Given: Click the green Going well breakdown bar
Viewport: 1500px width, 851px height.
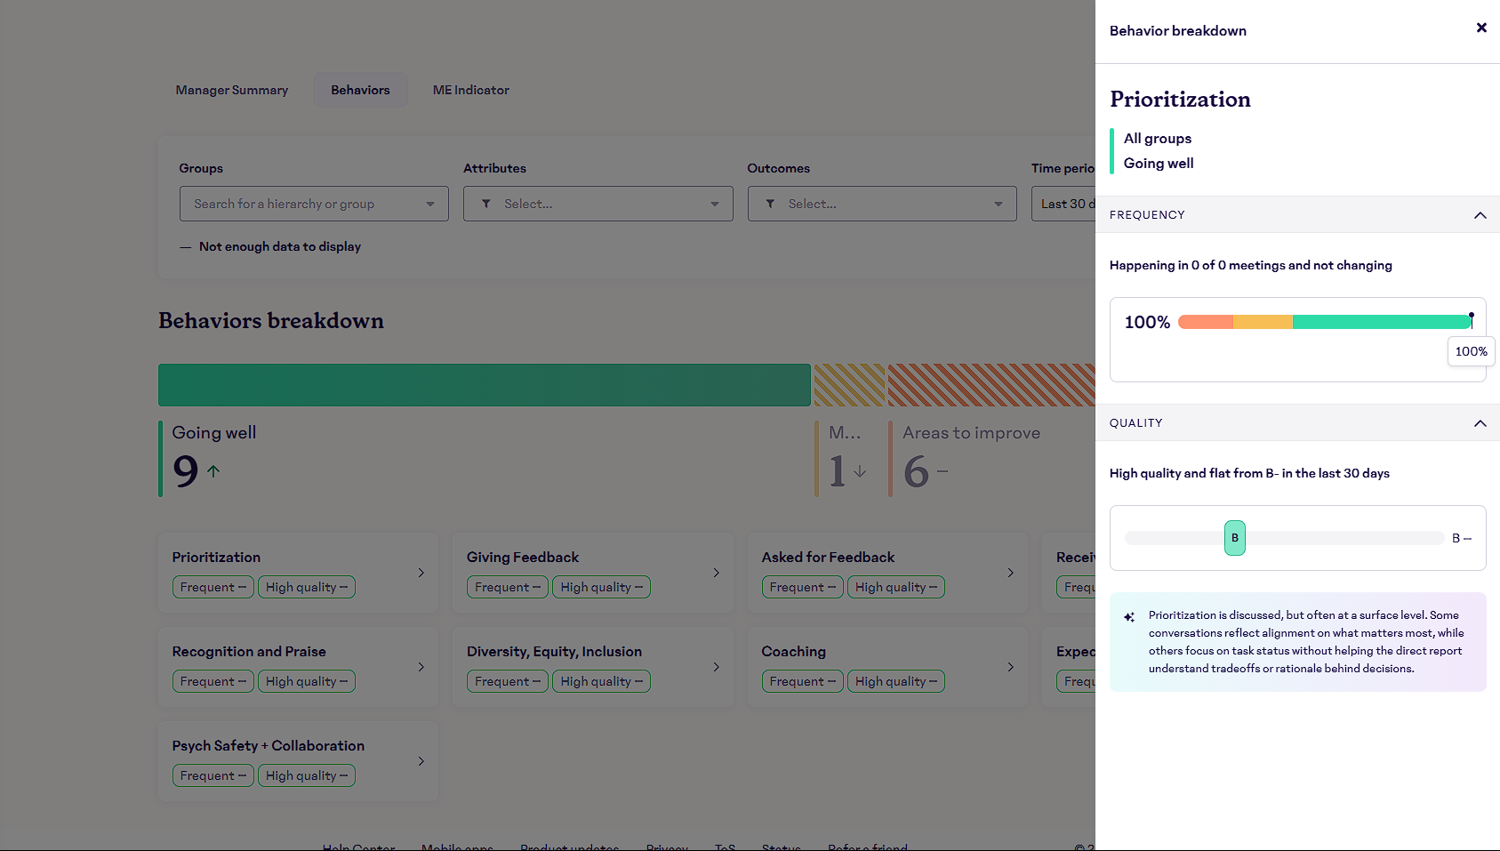Looking at the screenshot, I should pos(485,385).
